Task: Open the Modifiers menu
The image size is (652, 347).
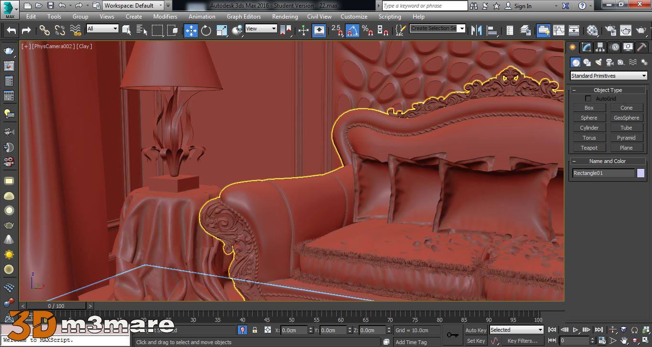Action: (165, 16)
